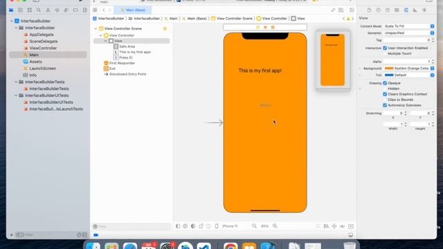Screen dimensions: 443x249
Task: Collapse the View node in outline
Action: click(x=106, y=41)
